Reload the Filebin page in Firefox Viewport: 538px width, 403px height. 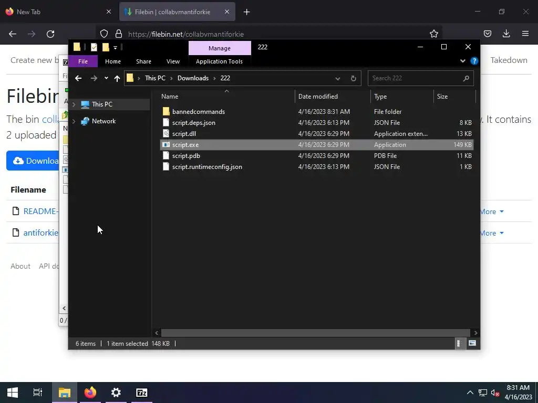click(50, 34)
